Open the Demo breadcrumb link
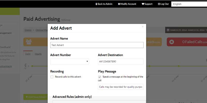207x103 pixels. 28,30
